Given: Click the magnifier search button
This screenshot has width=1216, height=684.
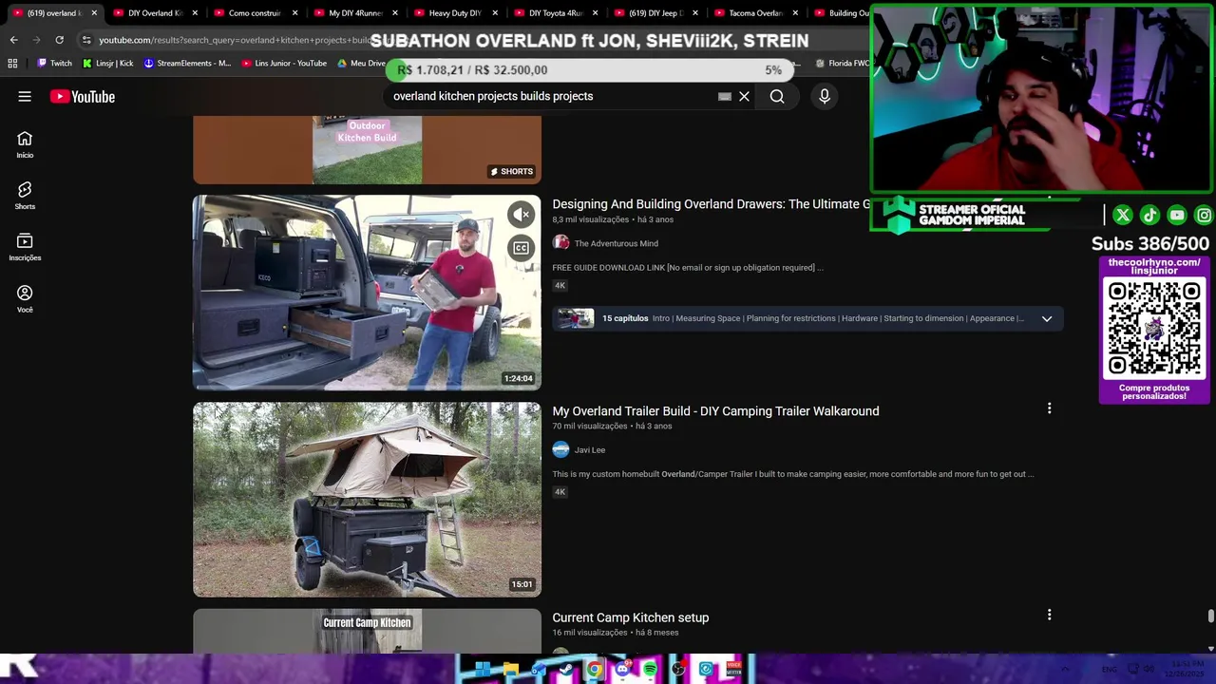Looking at the screenshot, I should tap(777, 96).
